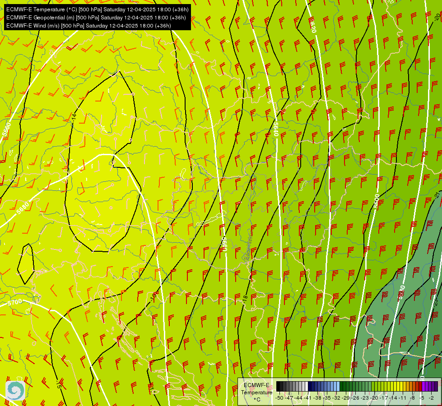Click the ECMWF-E Temperature 500 hPa title line

[x=97, y=9]
